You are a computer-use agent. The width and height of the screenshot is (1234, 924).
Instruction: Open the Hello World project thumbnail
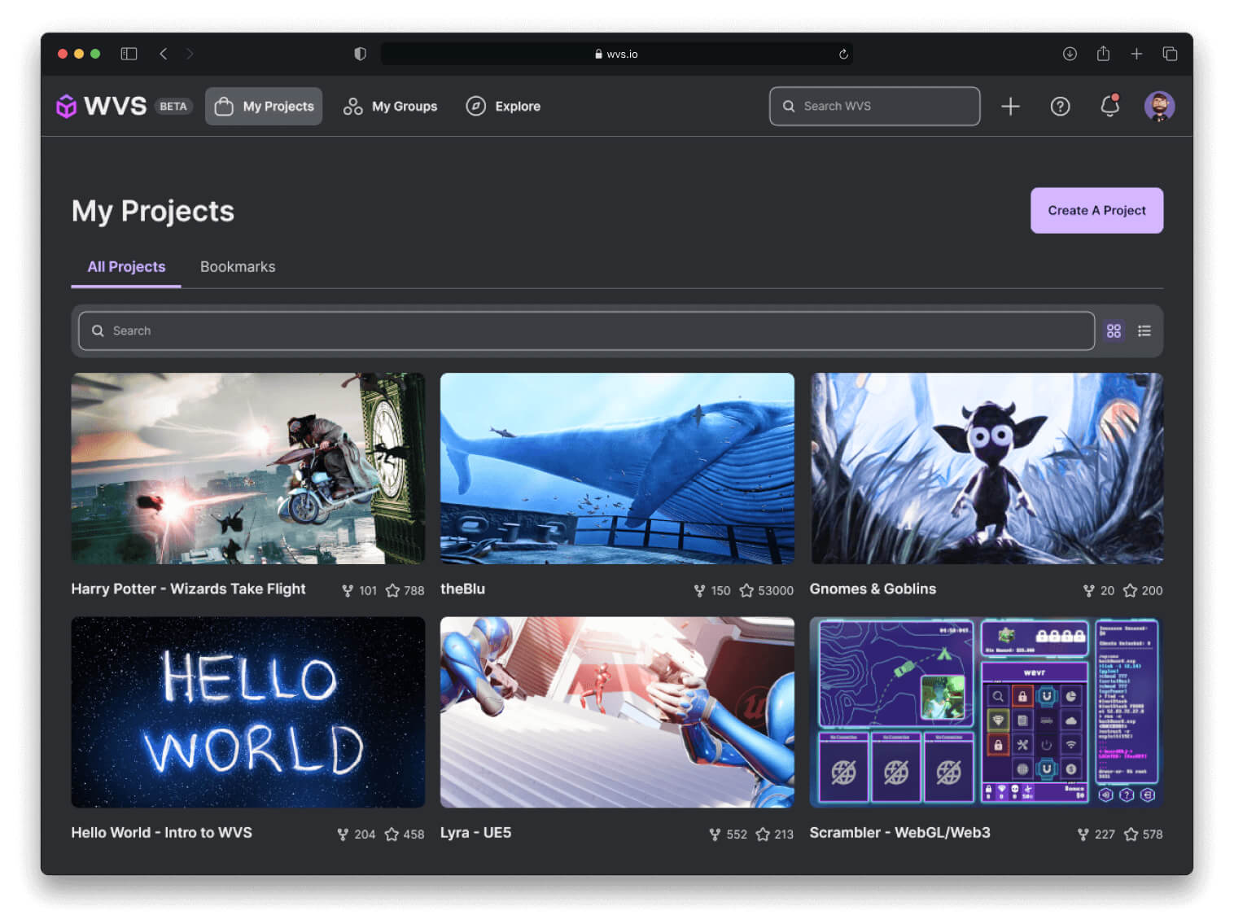coord(248,712)
